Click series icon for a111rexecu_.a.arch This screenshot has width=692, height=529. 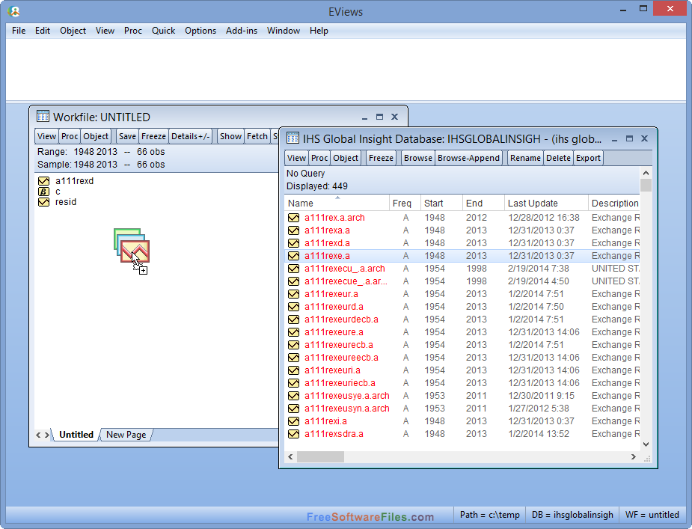[293, 269]
